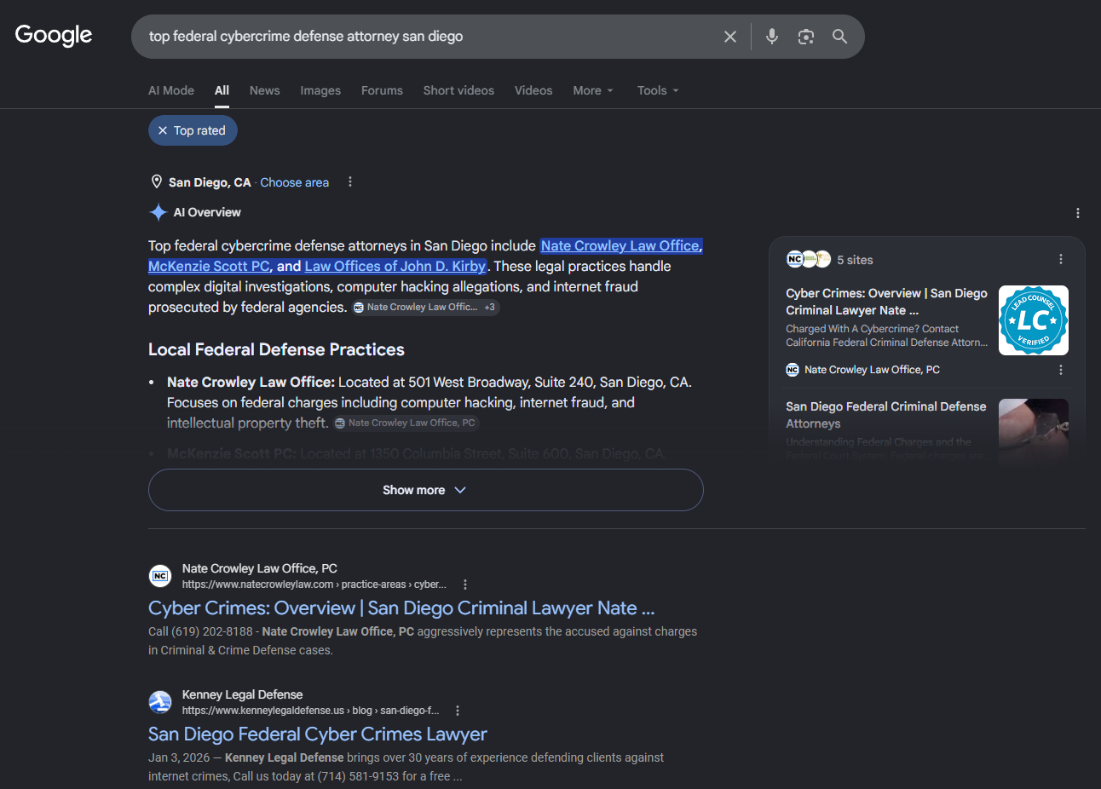Open Cyber Crimes: Overview search result title
1101x789 pixels.
(x=401, y=608)
